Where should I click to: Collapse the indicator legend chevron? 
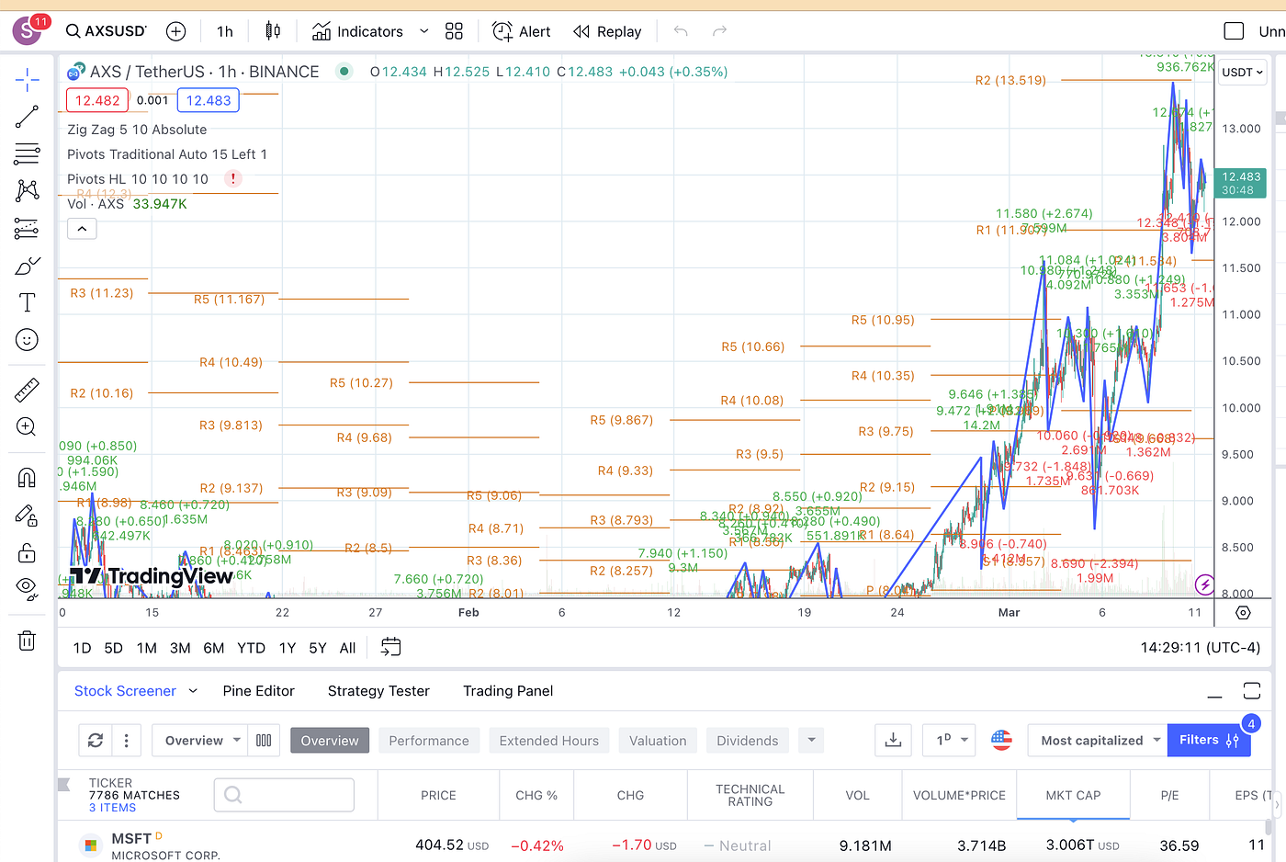82,229
